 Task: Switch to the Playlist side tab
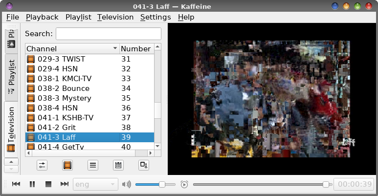[11, 77]
